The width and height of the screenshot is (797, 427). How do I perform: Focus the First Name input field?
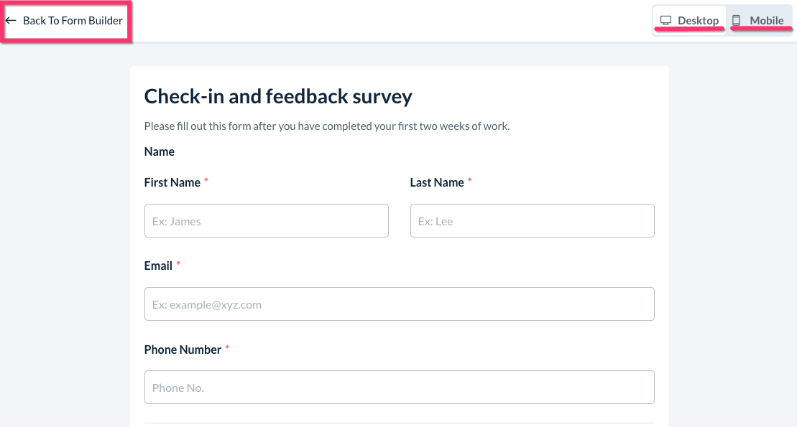pyautogui.click(x=266, y=221)
